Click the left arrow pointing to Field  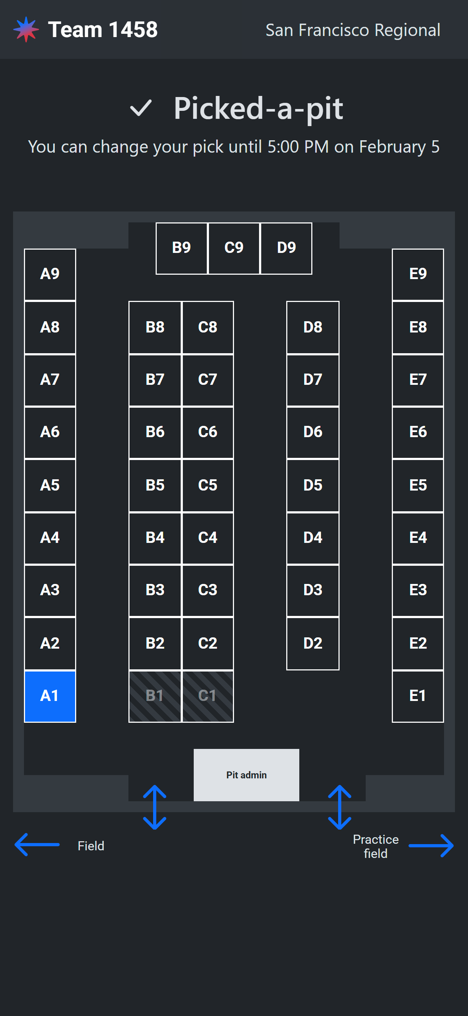point(37,844)
